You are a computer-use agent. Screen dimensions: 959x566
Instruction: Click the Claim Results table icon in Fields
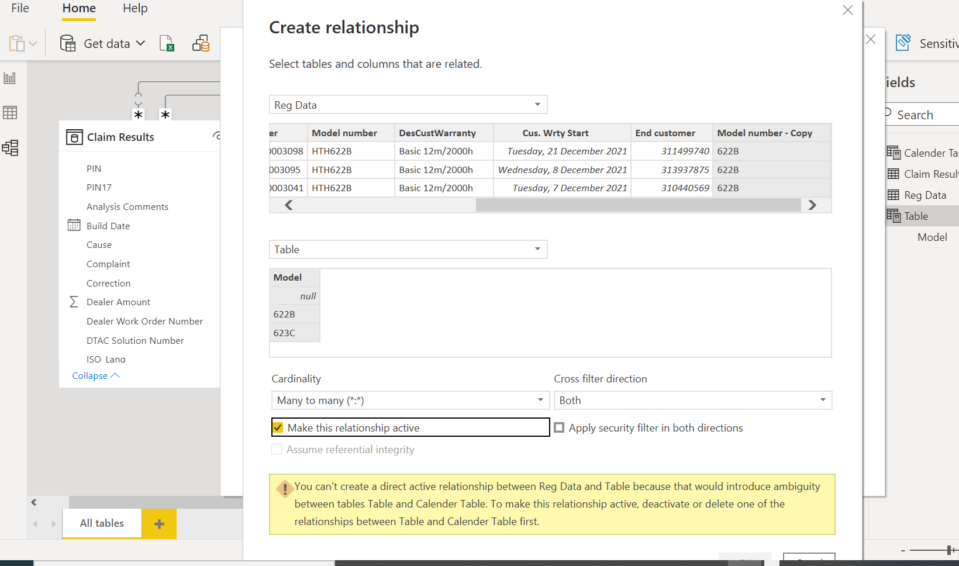pyautogui.click(x=893, y=174)
